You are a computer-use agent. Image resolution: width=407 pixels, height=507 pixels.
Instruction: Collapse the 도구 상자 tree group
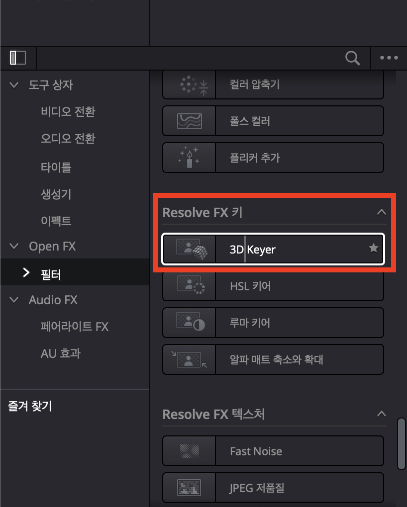[x=14, y=85]
